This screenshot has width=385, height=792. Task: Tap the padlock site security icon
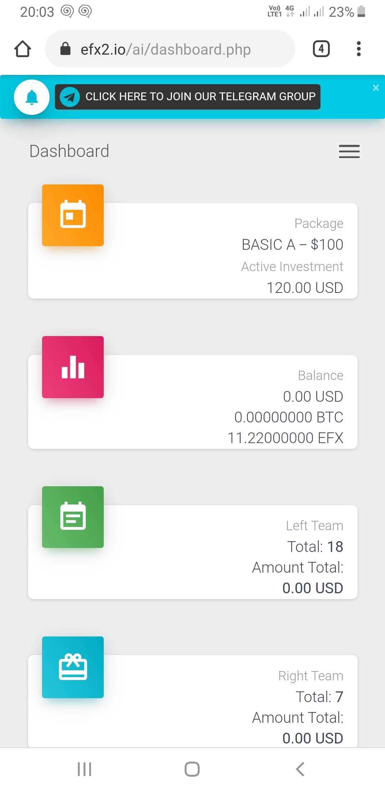66,49
